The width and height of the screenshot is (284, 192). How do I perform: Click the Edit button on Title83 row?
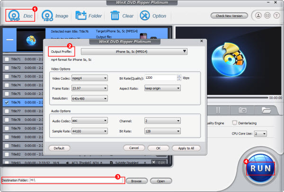pyautogui.click(x=159, y=162)
